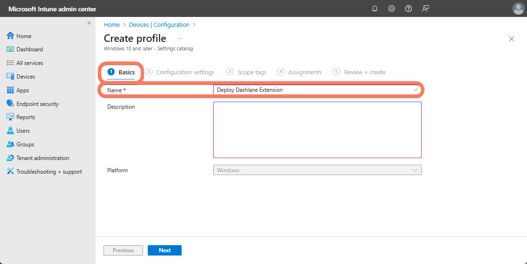Open the feedback icon in header
Viewport: 527px width, 264px height.
pyautogui.click(x=425, y=8)
